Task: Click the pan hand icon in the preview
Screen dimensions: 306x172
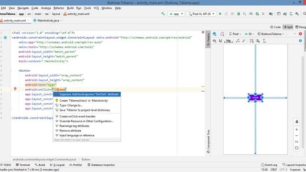Action: (x=296, y=121)
